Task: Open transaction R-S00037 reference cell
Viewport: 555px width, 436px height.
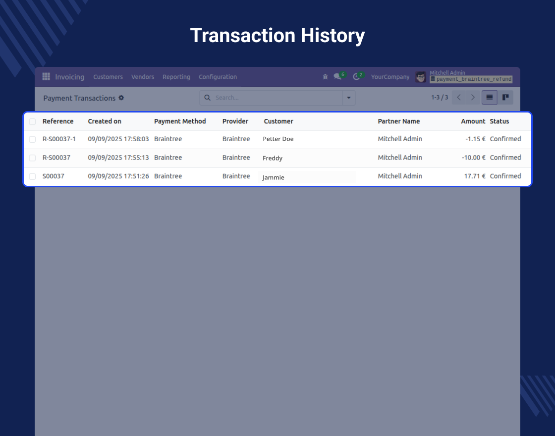Action: pyautogui.click(x=56, y=158)
